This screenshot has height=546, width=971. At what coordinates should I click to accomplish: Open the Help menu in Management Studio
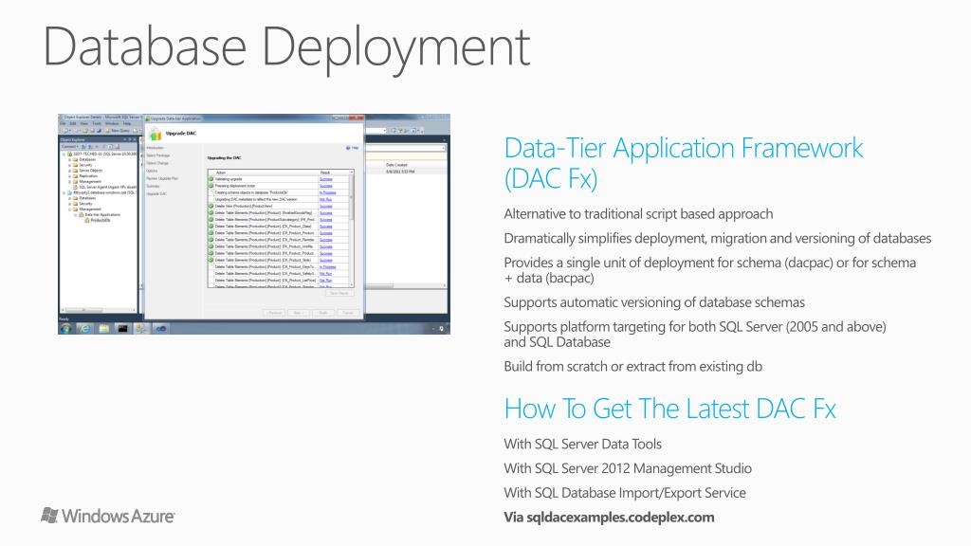pyautogui.click(x=127, y=123)
